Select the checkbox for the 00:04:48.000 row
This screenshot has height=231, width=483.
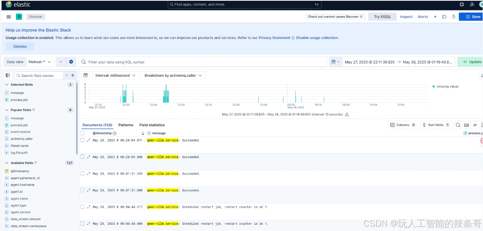[83, 224]
